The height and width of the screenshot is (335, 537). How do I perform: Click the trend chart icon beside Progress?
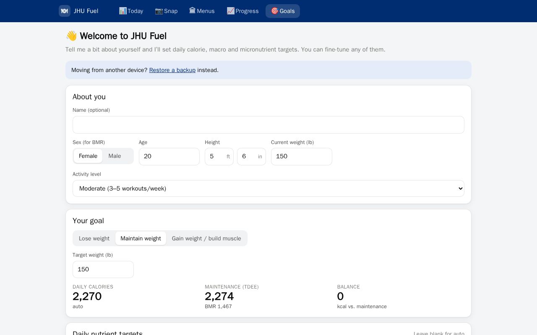tap(231, 11)
